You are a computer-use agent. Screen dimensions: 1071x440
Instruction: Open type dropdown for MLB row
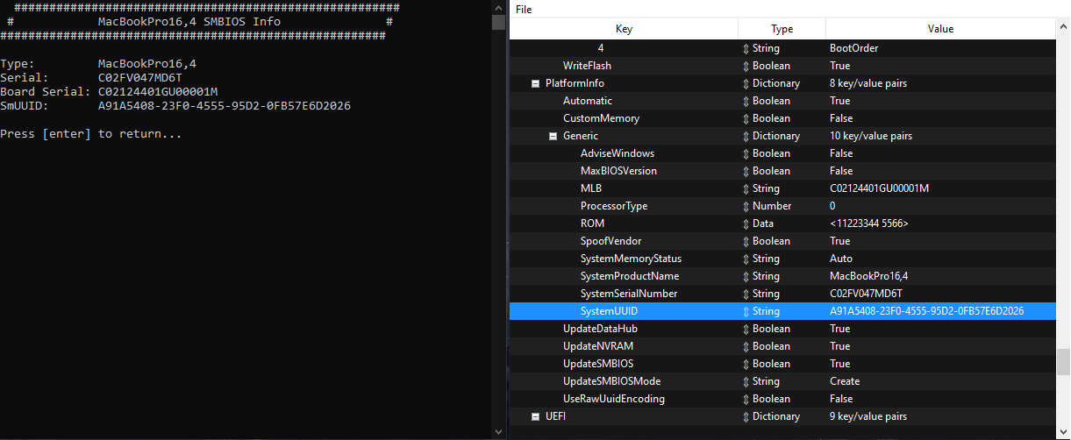tap(746, 188)
